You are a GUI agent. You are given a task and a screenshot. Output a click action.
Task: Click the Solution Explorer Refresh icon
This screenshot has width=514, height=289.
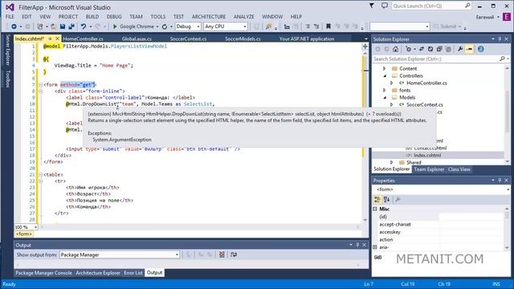pyautogui.click(x=430, y=49)
